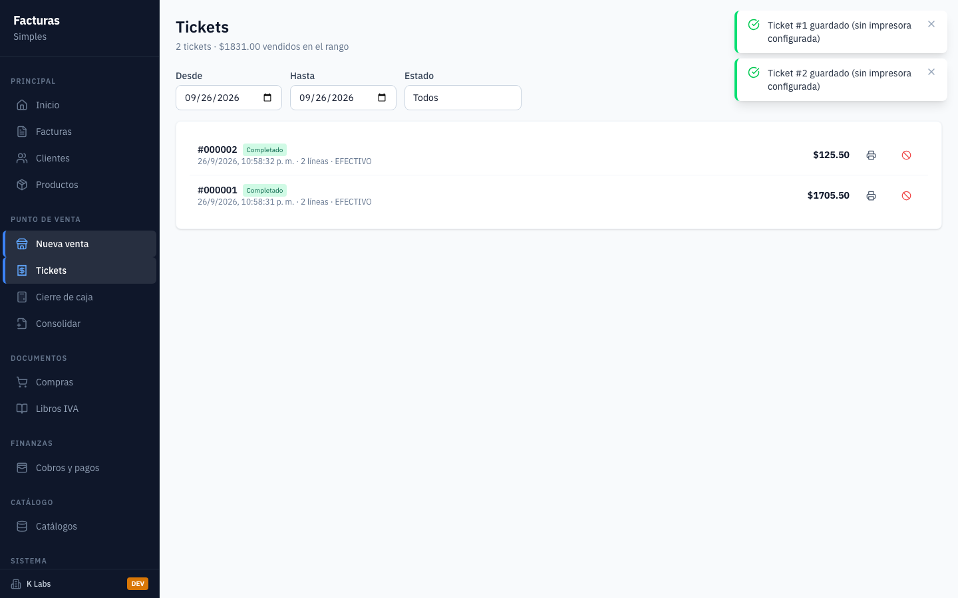This screenshot has width=958, height=598.
Task: Open Facturas in the sidebar
Action: (80, 132)
